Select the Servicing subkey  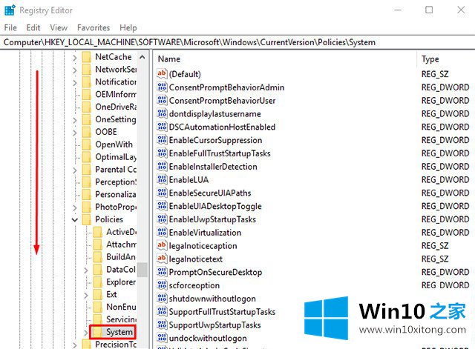121,319
